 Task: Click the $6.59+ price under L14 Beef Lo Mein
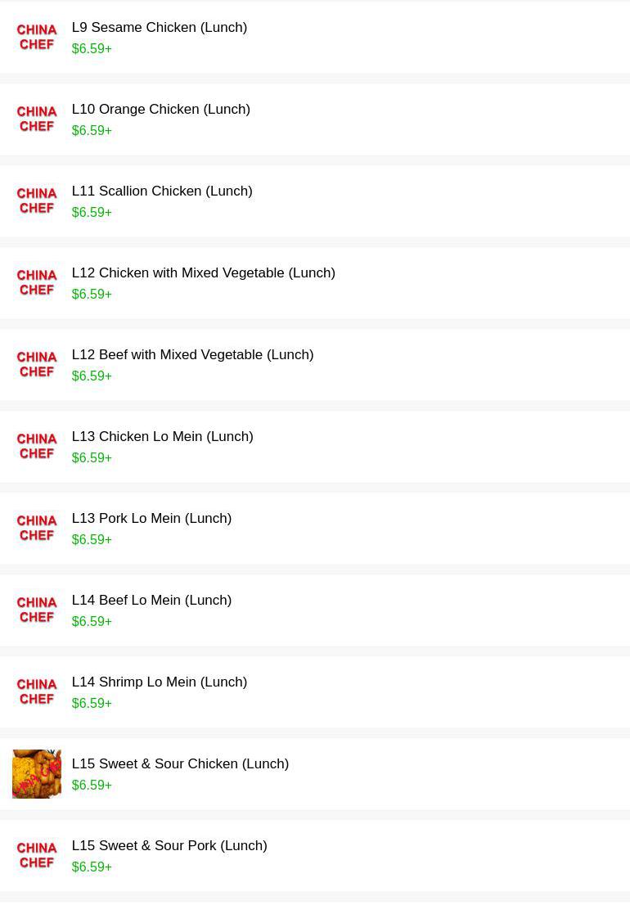(x=92, y=622)
